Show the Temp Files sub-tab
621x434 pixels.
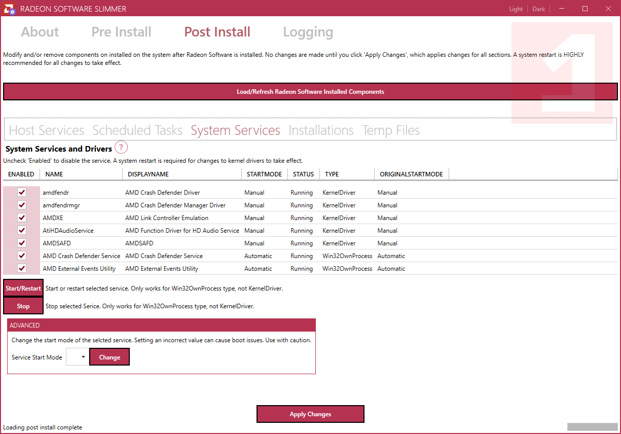click(x=391, y=130)
